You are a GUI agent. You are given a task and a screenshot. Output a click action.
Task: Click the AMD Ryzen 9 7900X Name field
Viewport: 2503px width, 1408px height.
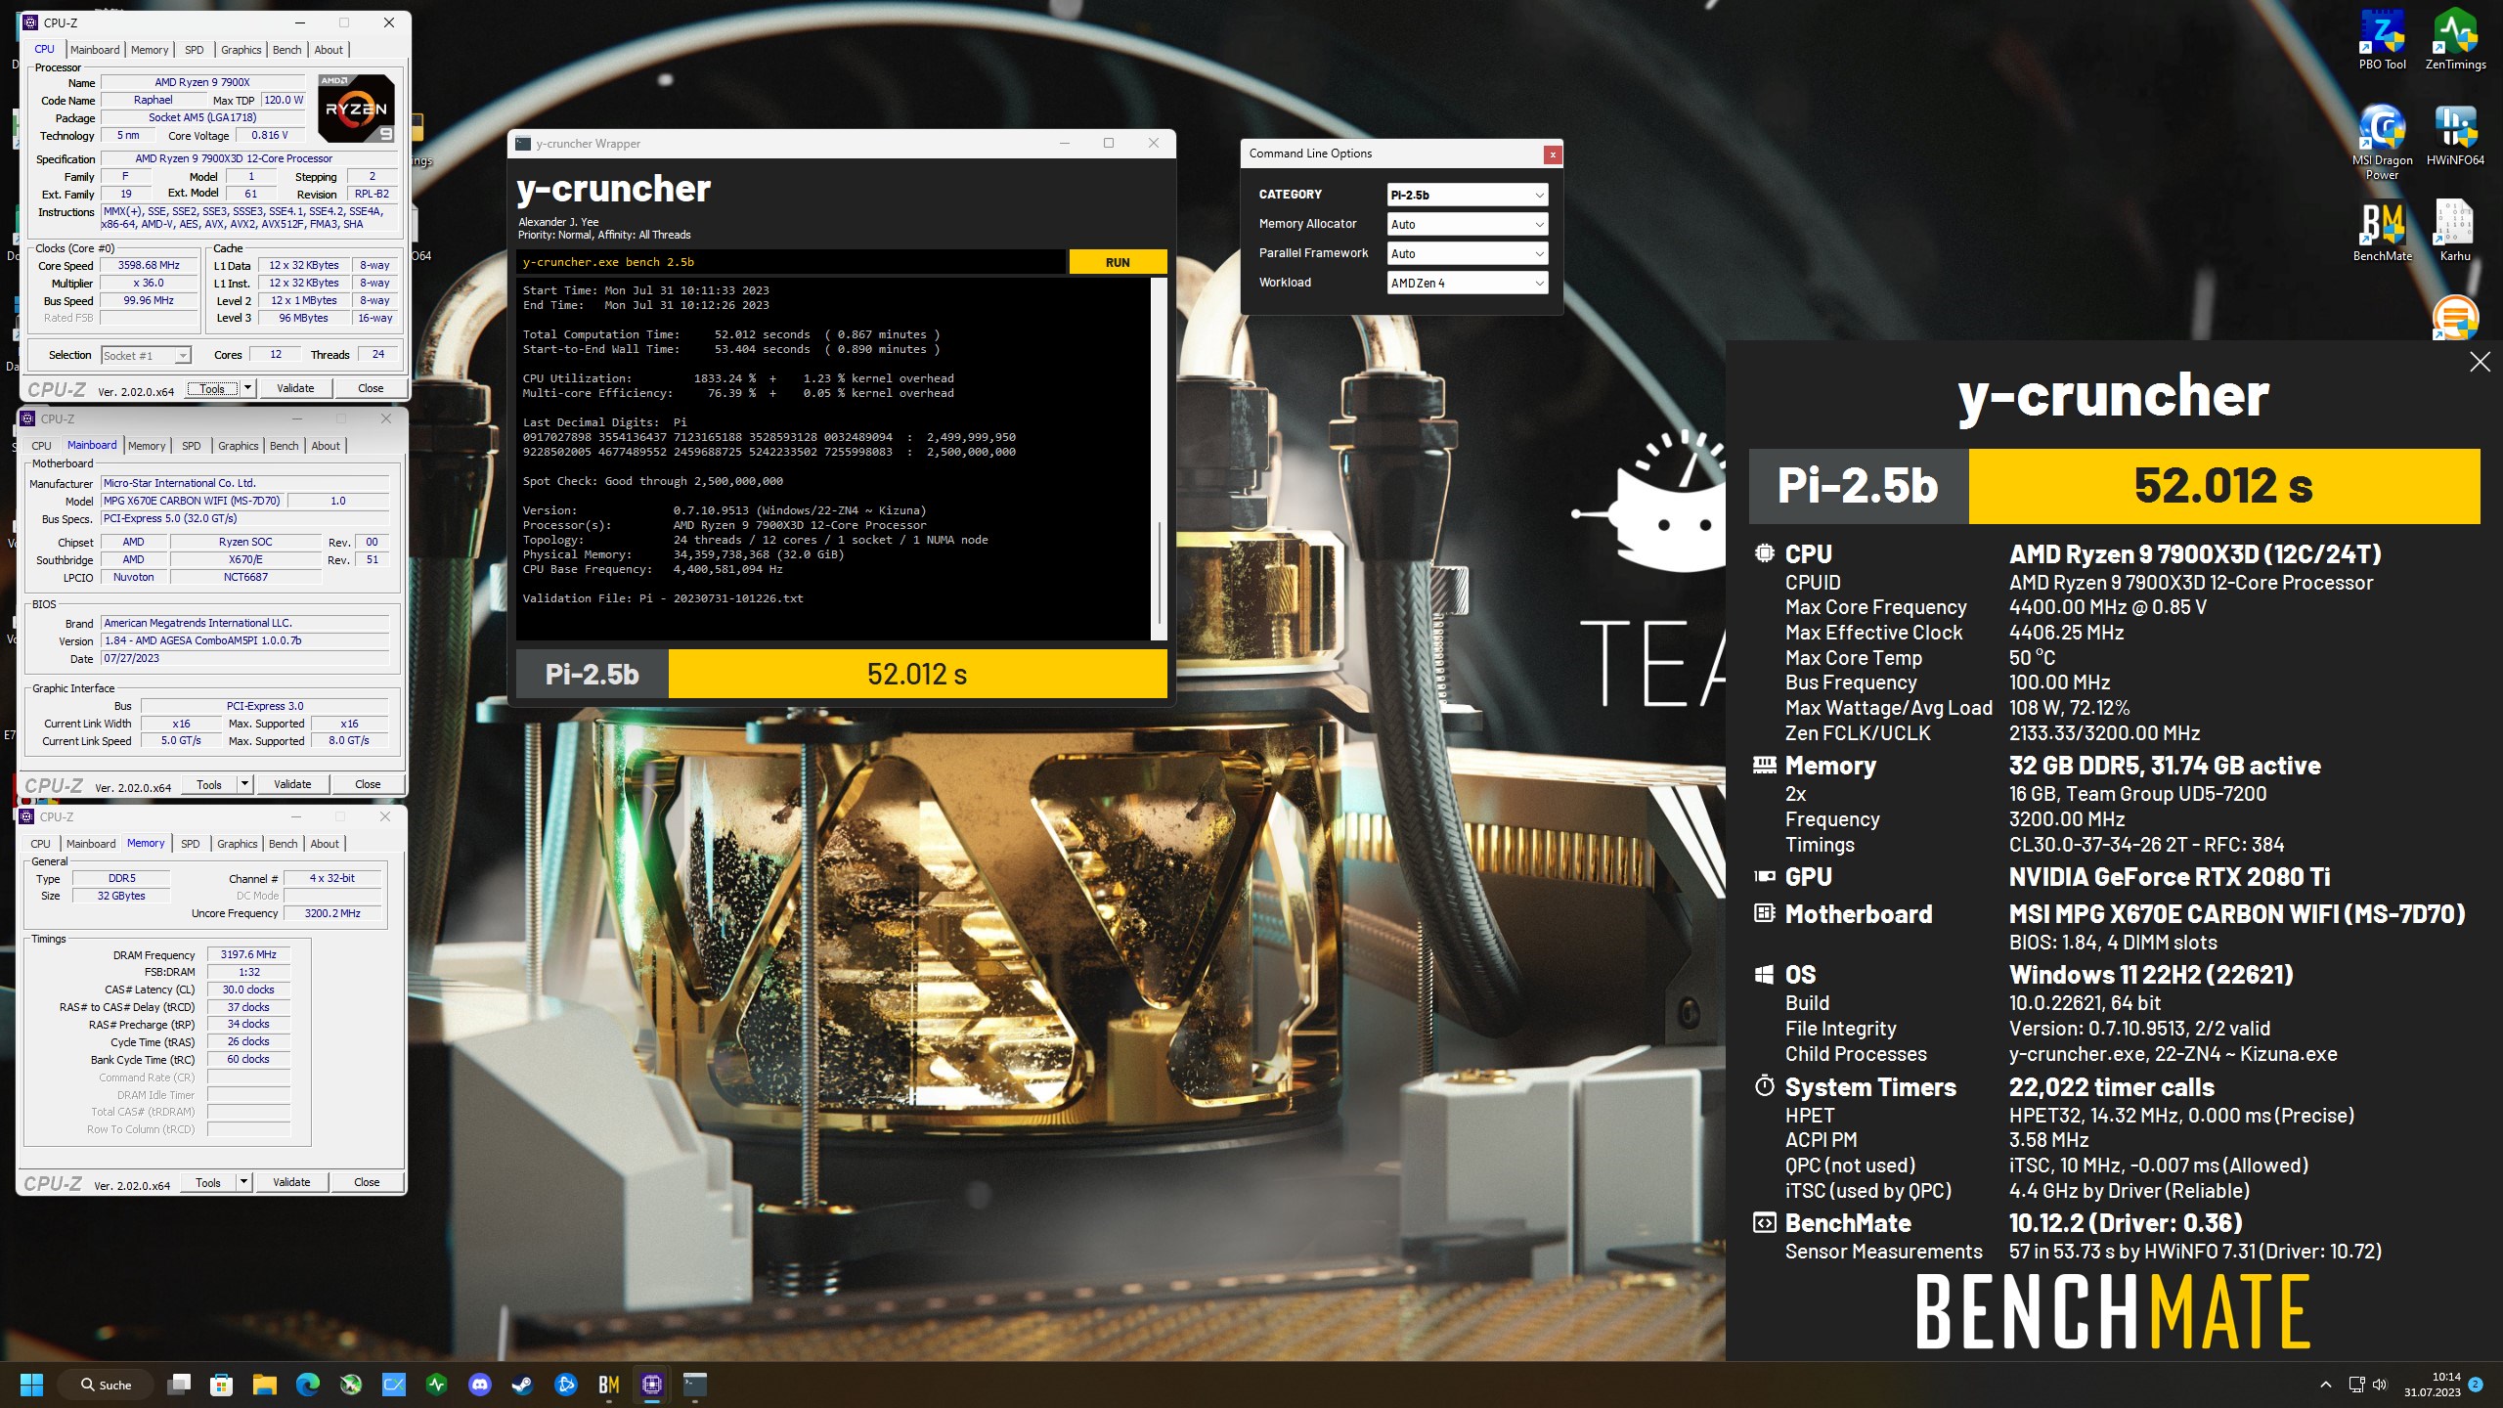tap(202, 82)
